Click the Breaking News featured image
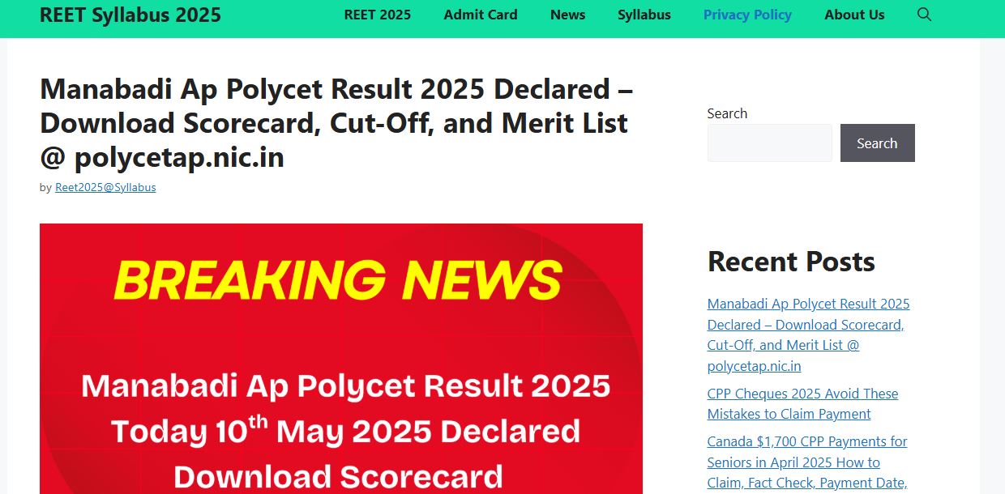Screen dimensions: 1005x494 coord(341,359)
